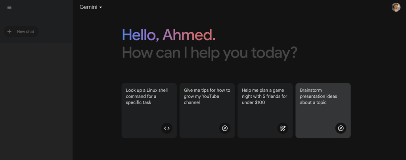406x160 pixels.
Task: Open the profile avatar account menu
Action: 396,7
